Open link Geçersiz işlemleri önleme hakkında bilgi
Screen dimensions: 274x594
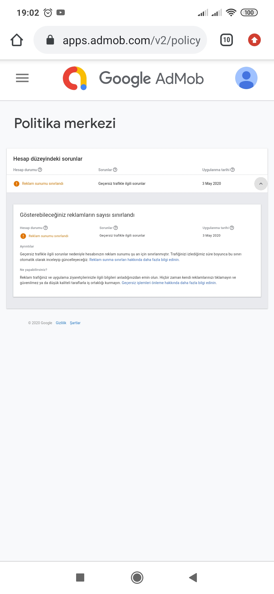point(169,283)
